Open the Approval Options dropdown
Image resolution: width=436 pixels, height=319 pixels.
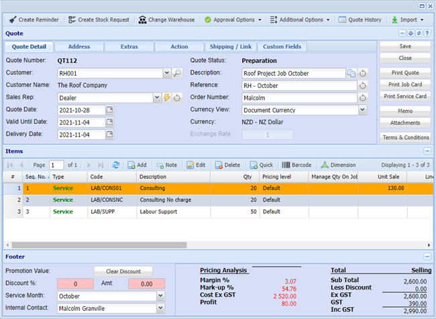point(233,19)
